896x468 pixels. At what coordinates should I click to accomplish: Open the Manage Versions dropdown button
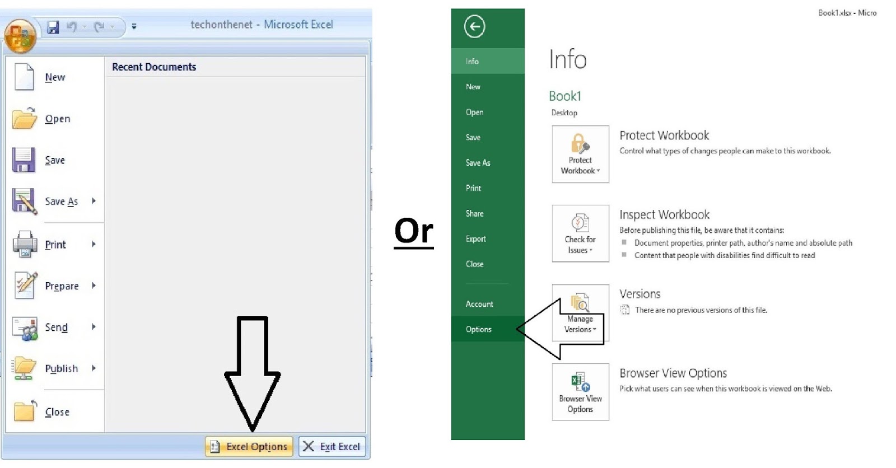pos(580,313)
